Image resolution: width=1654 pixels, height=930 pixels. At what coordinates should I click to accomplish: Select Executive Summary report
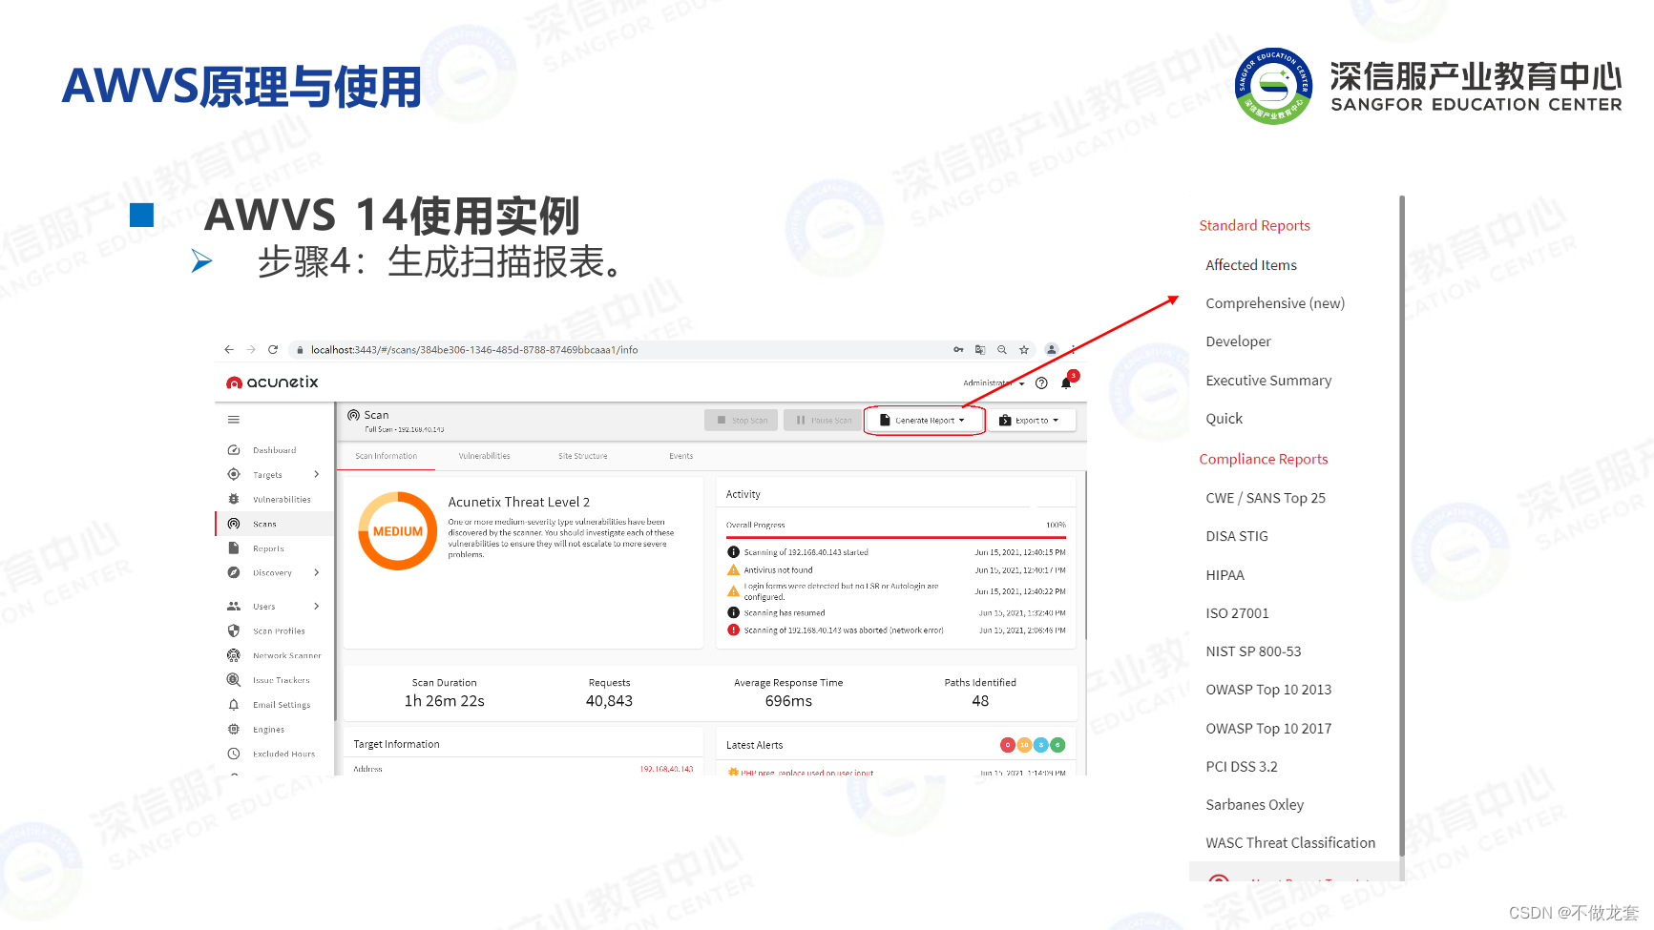pyautogui.click(x=1268, y=381)
